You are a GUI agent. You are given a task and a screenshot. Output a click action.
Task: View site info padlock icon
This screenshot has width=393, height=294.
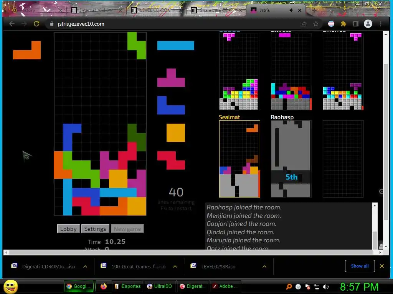(x=52, y=24)
